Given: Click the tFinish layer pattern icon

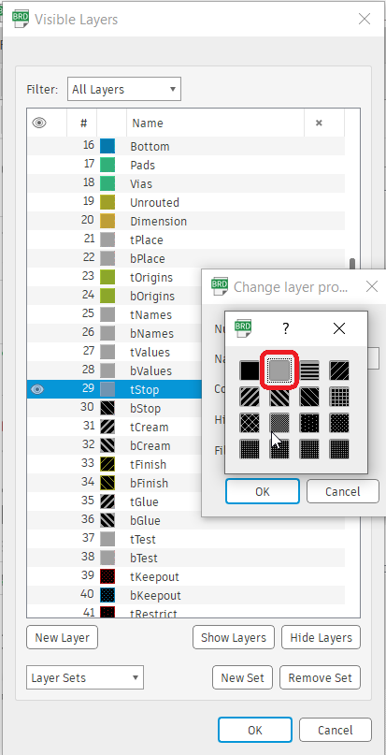Looking at the screenshot, I should (107, 465).
